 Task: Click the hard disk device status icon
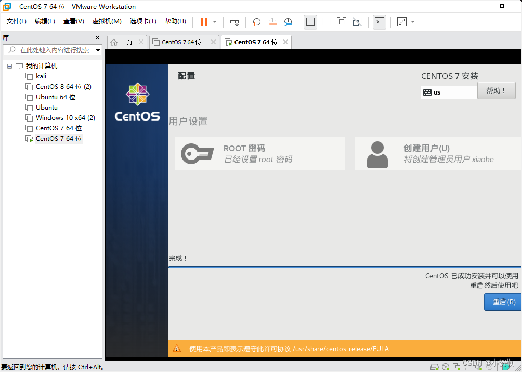tap(435, 367)
